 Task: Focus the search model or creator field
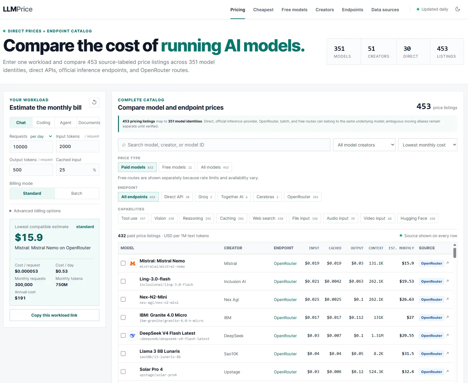point(224,145)
